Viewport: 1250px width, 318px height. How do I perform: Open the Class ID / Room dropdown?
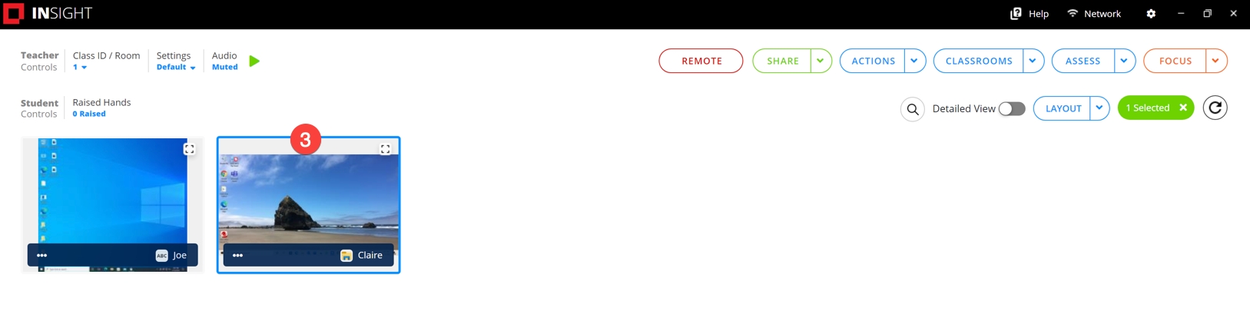(80, 67)
